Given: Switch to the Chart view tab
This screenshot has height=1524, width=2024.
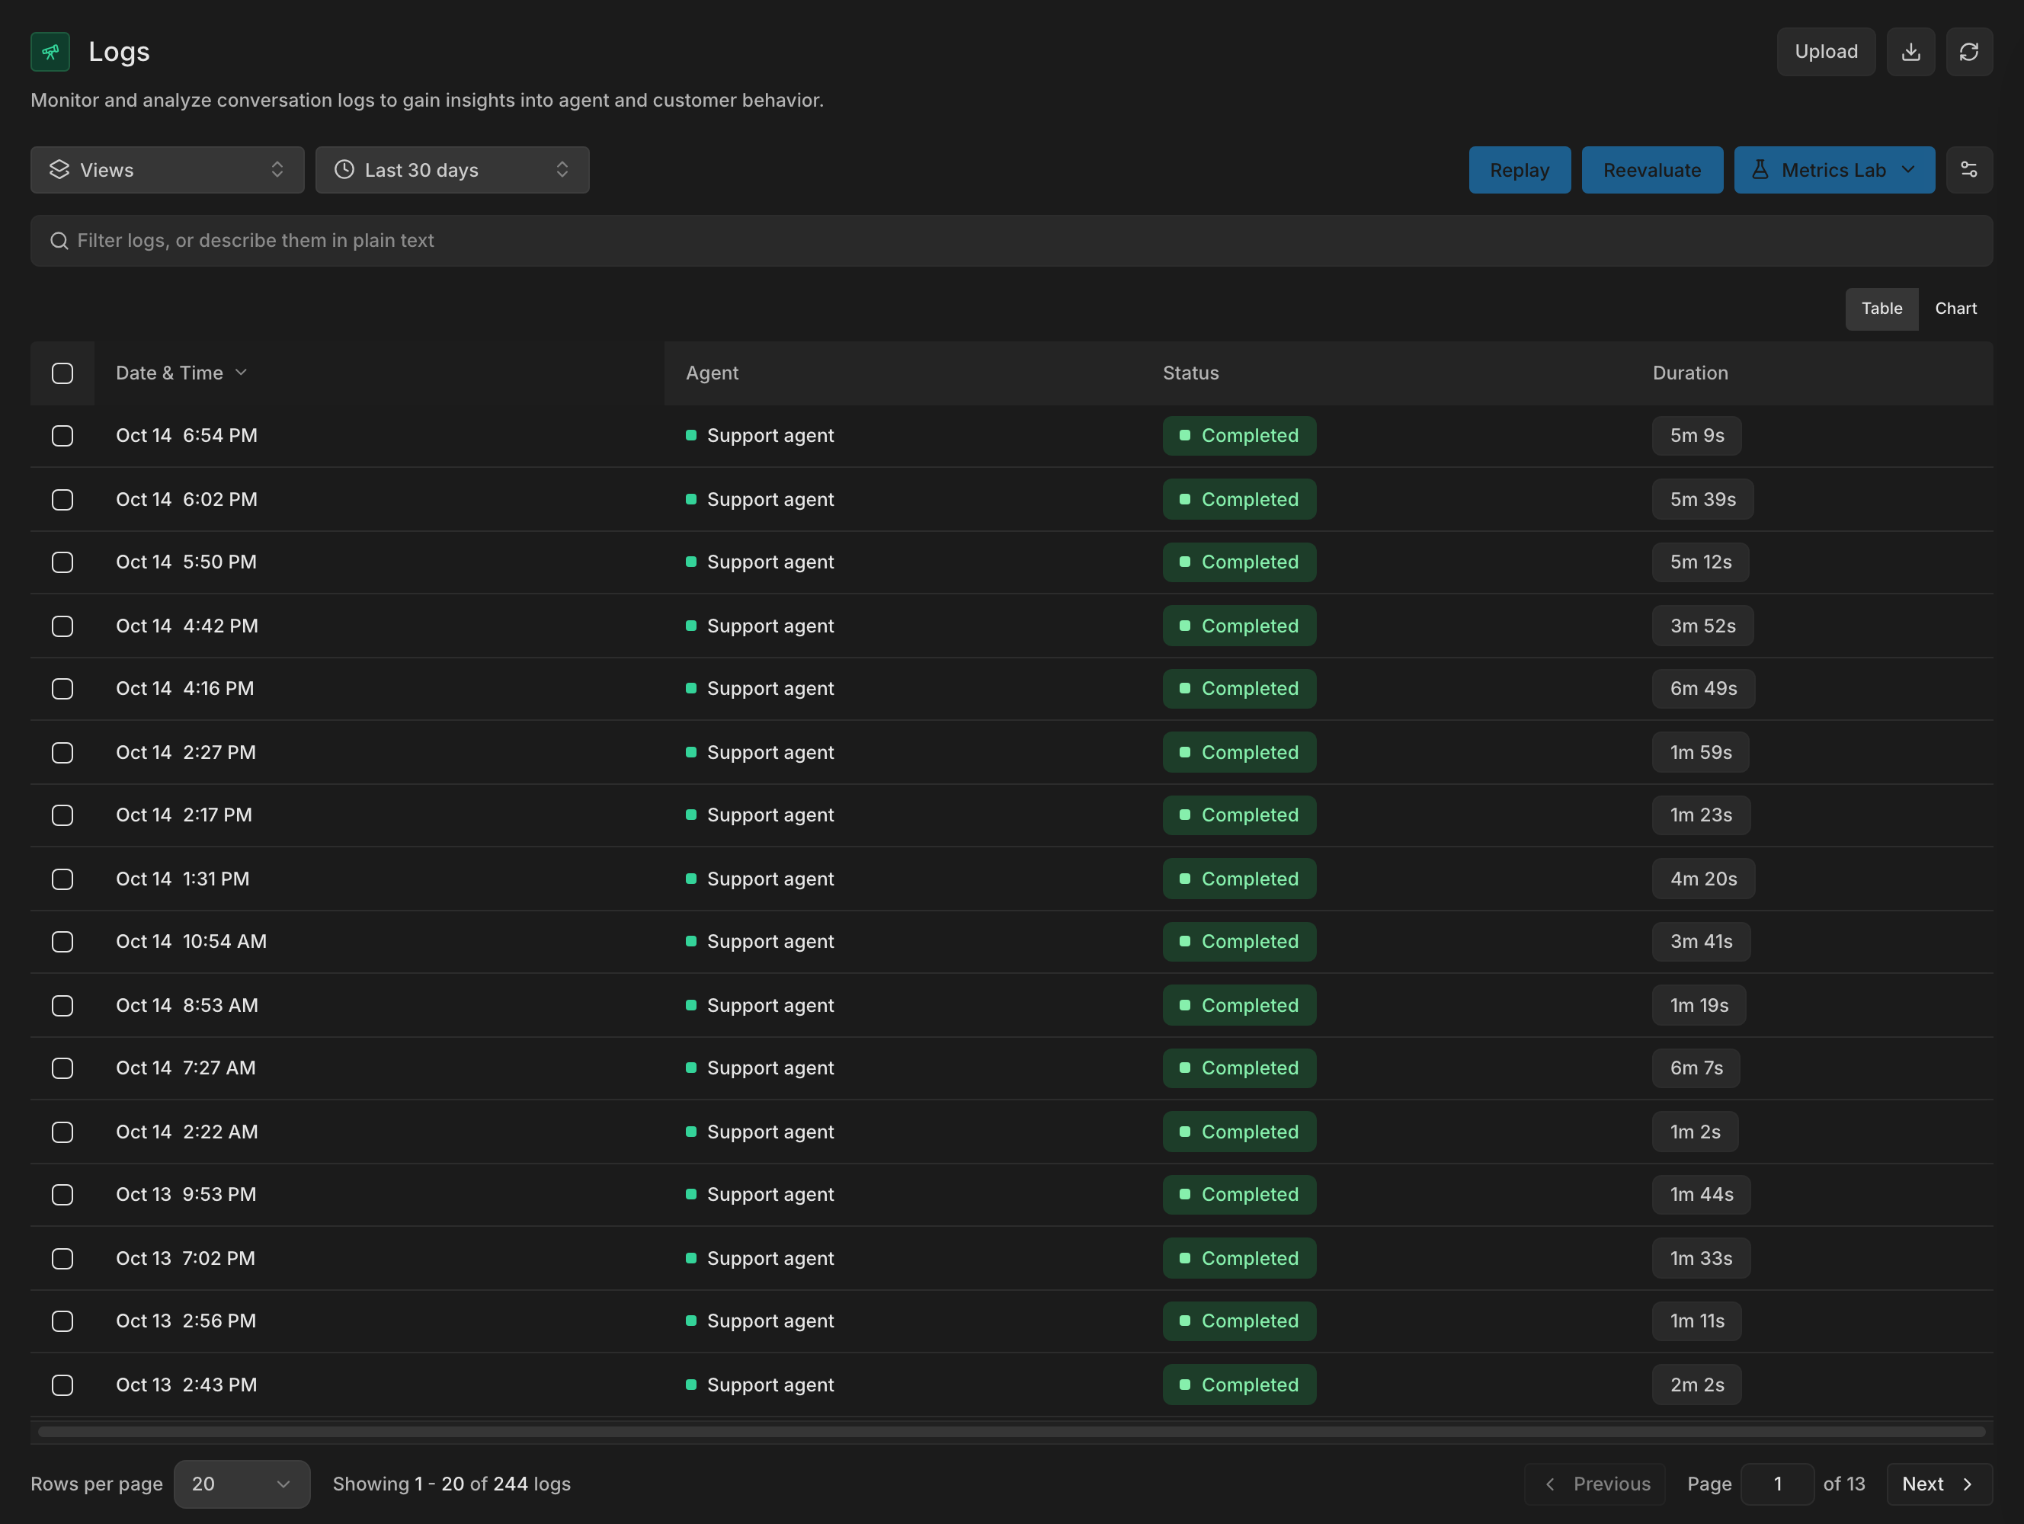Looking at the screenshot, I should pyautogui.click(x=1955, y=309).
